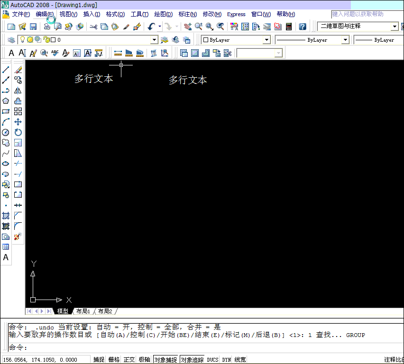Activate the Polygon draw tool

click(x=6, y=100)
